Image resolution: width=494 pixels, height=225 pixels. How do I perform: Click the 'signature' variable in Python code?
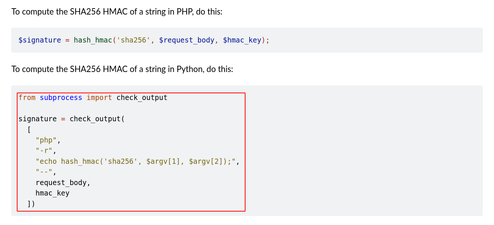37,119
